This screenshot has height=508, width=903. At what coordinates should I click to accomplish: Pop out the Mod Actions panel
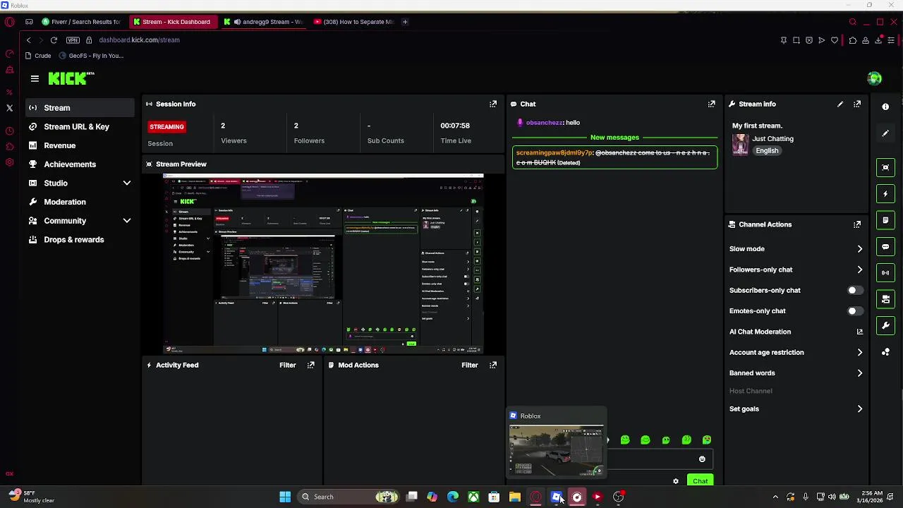(493, 365)
